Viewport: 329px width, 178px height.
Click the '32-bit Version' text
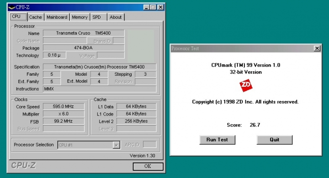[x=246, y=72]
